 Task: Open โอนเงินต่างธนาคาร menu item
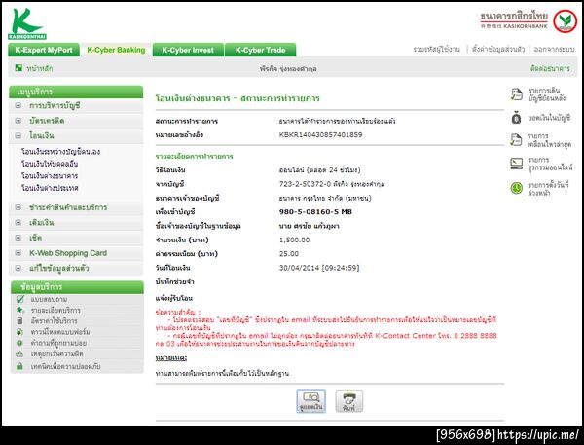[x=50, y=175]
